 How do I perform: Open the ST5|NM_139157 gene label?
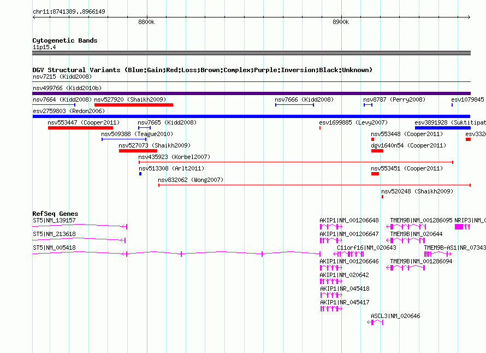(54, 220)
